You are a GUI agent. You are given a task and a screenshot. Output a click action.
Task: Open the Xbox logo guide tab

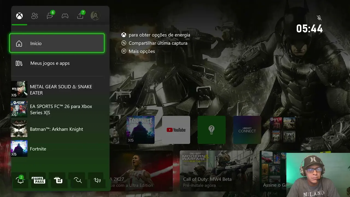[x=19, y=16]
